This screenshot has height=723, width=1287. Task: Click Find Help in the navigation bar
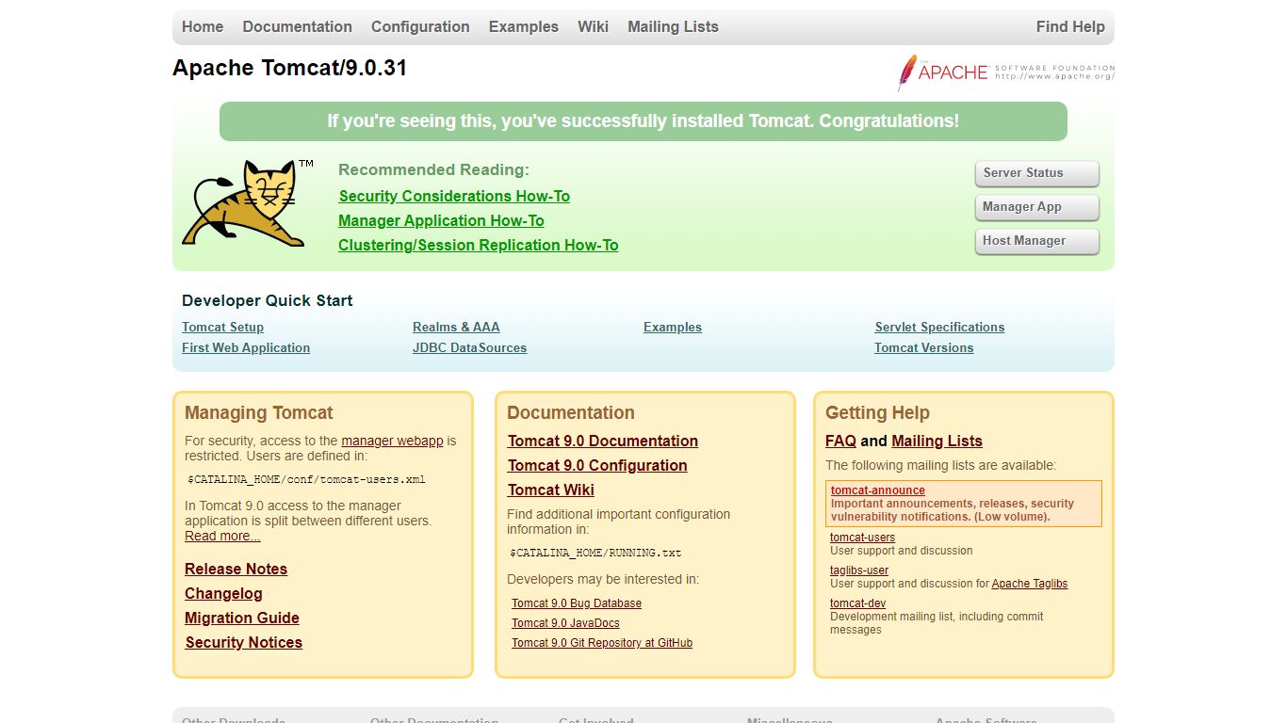pyautogui.click(x=1070, y=26)
